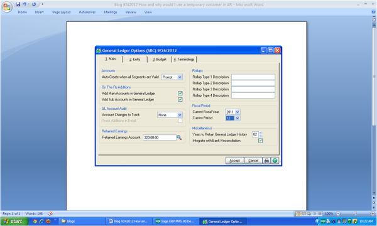The image size is (377, 226).
Task: Click the zoom out minus button
Action: 338,213
